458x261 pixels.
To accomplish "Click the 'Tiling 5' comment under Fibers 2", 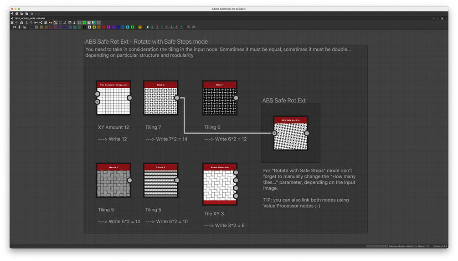I will point(153,210).
